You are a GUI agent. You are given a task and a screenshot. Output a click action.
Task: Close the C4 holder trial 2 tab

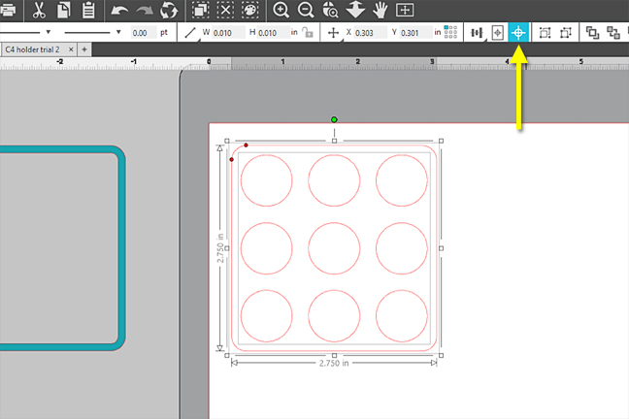tap(71, 48)
